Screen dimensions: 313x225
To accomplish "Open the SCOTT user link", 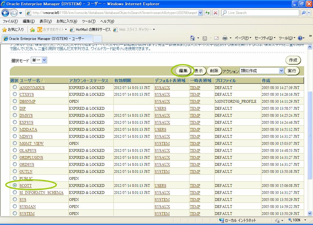I will [x=26, y=186].
